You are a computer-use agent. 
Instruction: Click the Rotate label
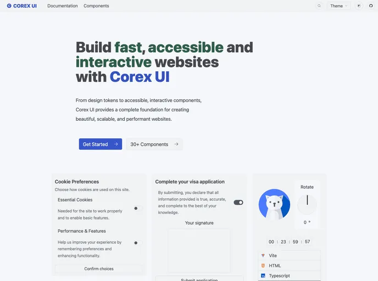(307, 187)
